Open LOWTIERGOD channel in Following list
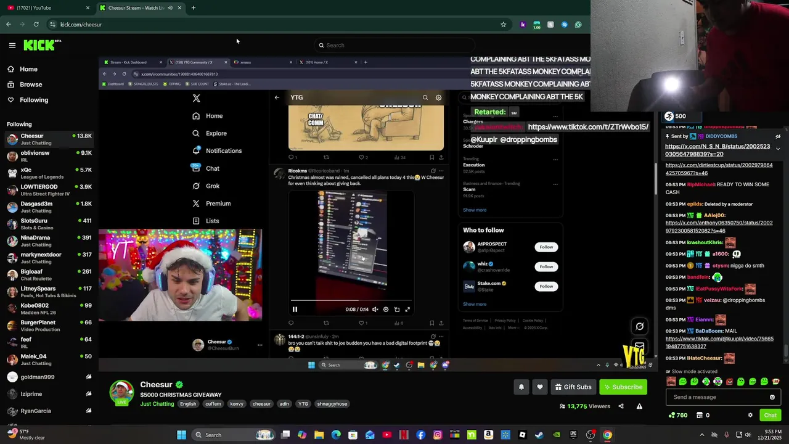 coord(49,190)
